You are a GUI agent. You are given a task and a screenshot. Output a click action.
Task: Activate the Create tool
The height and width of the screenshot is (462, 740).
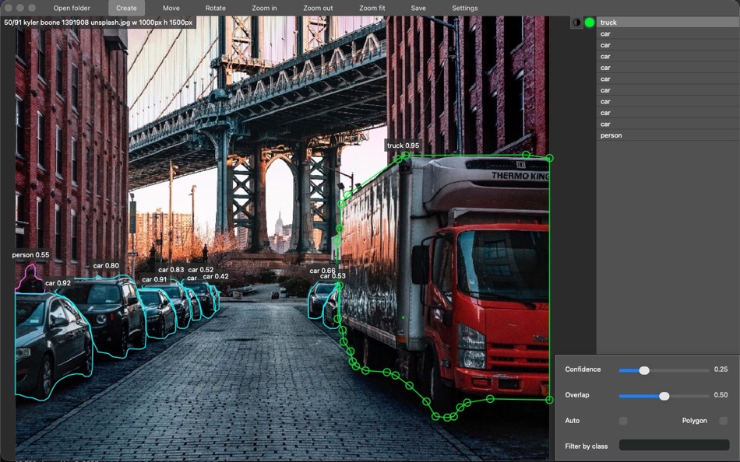click(x=126, y=8)
